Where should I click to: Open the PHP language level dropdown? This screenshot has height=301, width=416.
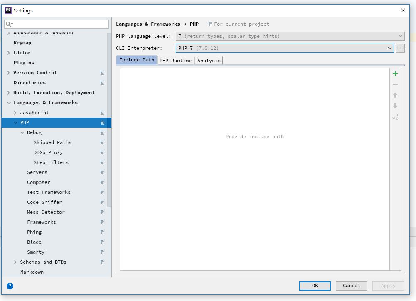tap(290, 36)
